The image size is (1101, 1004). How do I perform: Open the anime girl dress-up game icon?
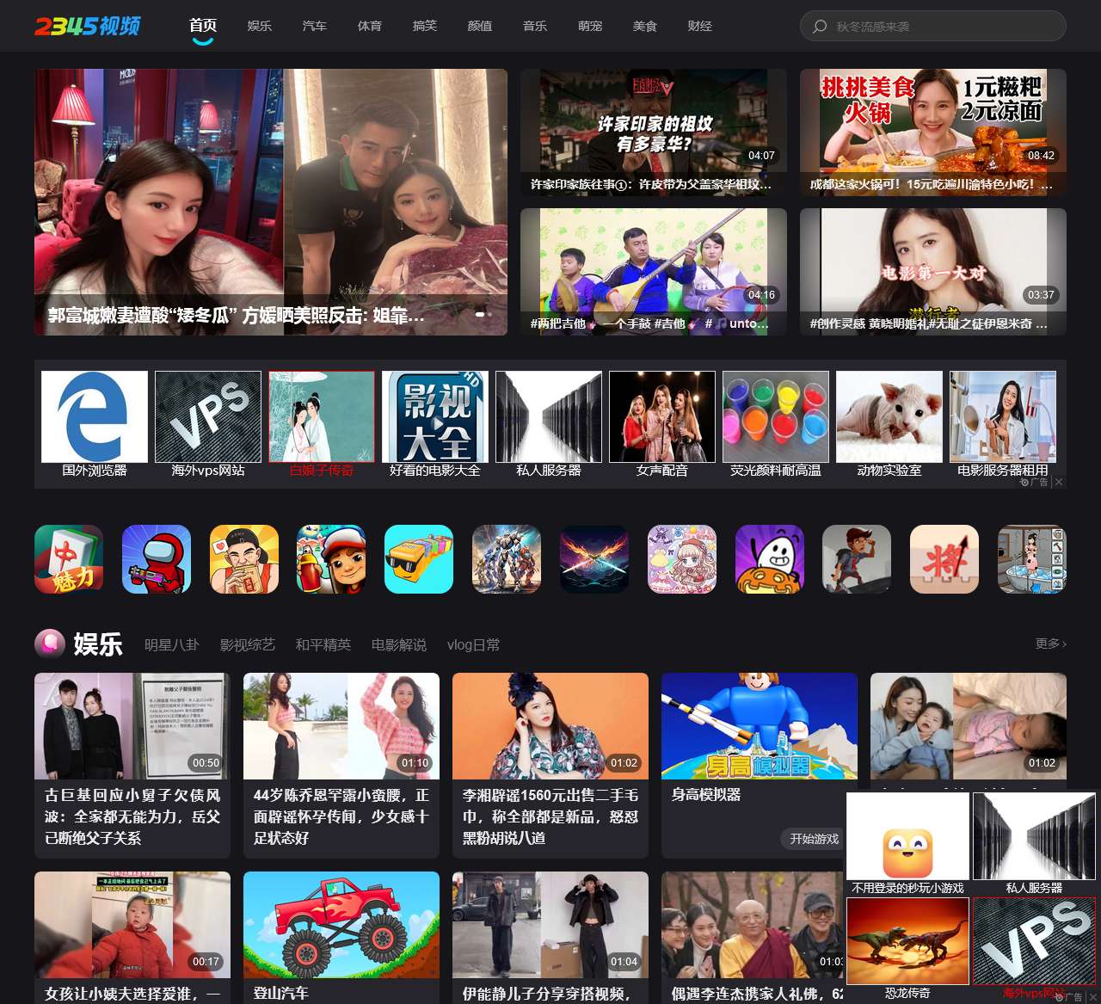tap(682, 559)
